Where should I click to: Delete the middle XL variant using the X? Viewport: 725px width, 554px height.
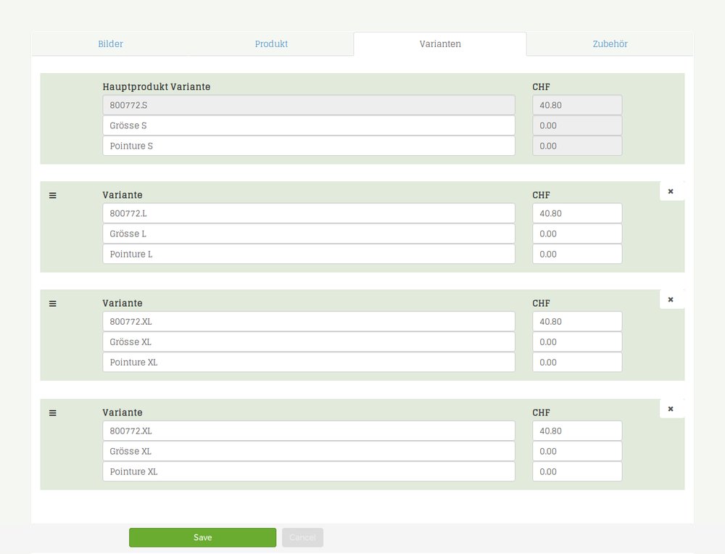coord(671,299)
